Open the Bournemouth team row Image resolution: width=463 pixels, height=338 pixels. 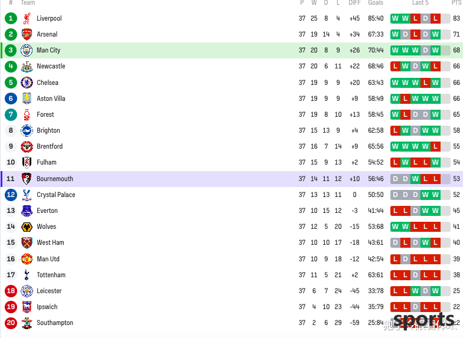(231, 179)
